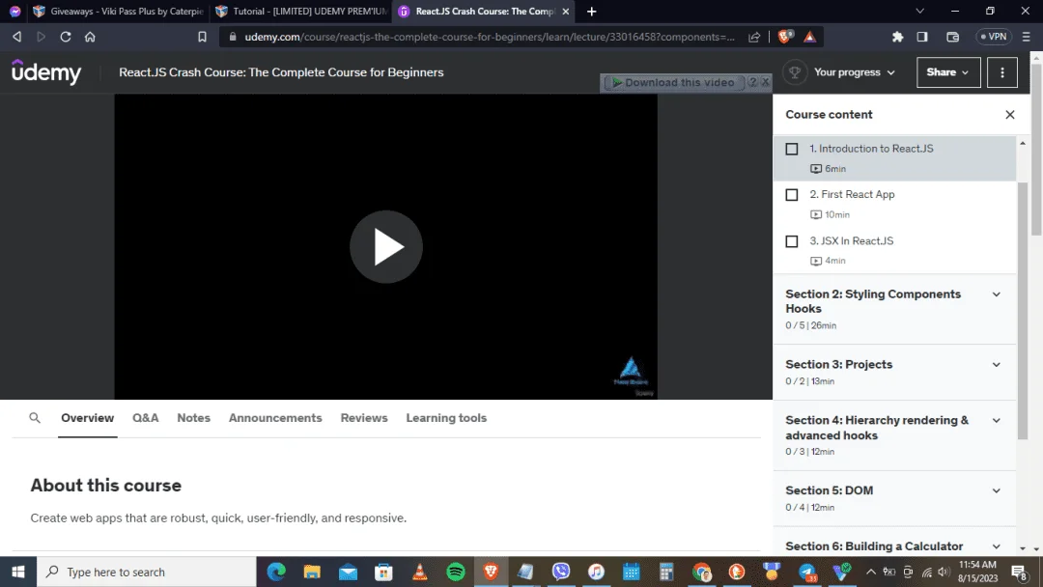Click the taskbar search box
This screenshot has height=587, width=1043.
coord(147,572)
